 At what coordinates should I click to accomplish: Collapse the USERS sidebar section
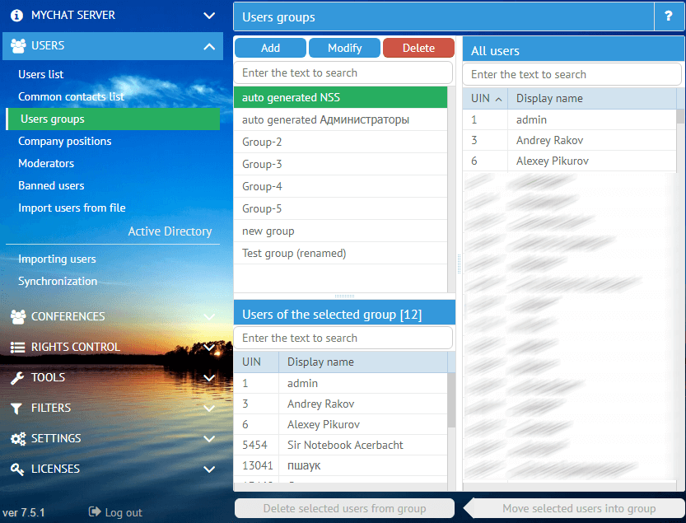(x=209, y=45)
